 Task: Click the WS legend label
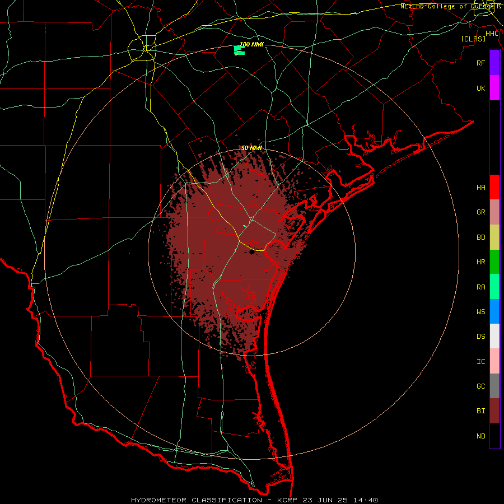pos(480,312)
